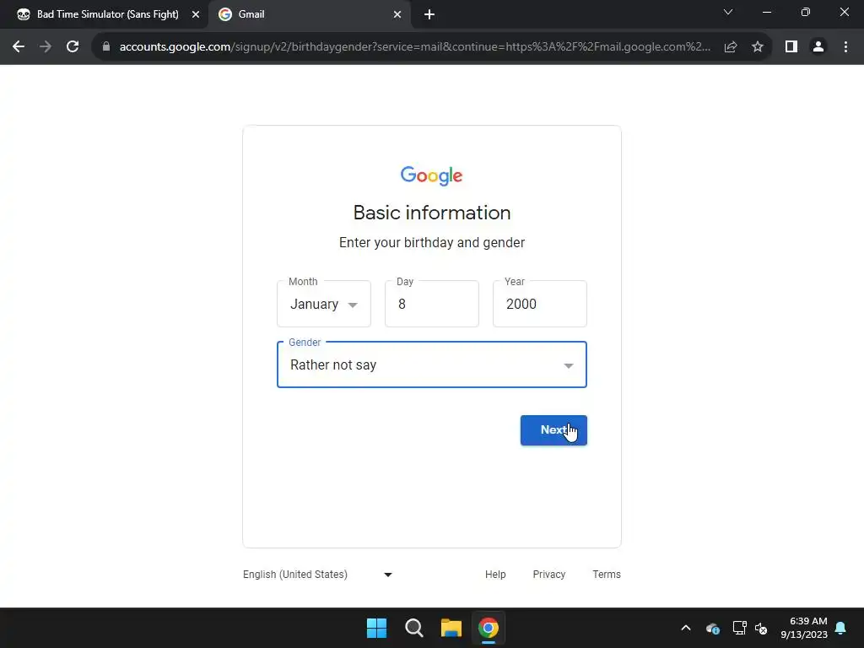864x648 pixels.
Task: Open the tab search chevron
Action: tap(728, 12)
